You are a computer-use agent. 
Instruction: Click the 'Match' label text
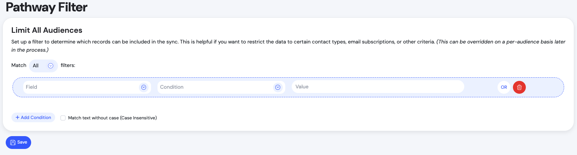[19, 65]
